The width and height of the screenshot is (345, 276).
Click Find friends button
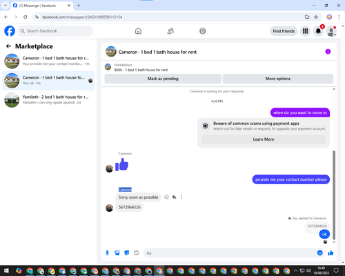[284, 31]
